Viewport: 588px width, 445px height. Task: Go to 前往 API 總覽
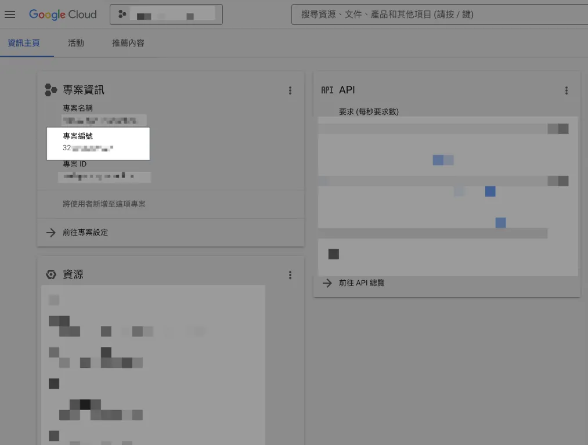pos(362,283)
